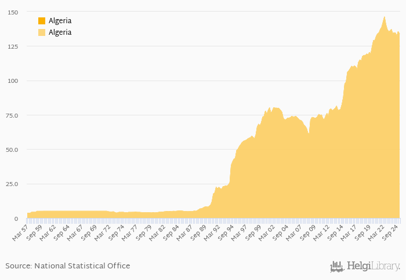Open the HelgiLibrary text link
Screen dimensions: 406x280
tap(373, 266)
